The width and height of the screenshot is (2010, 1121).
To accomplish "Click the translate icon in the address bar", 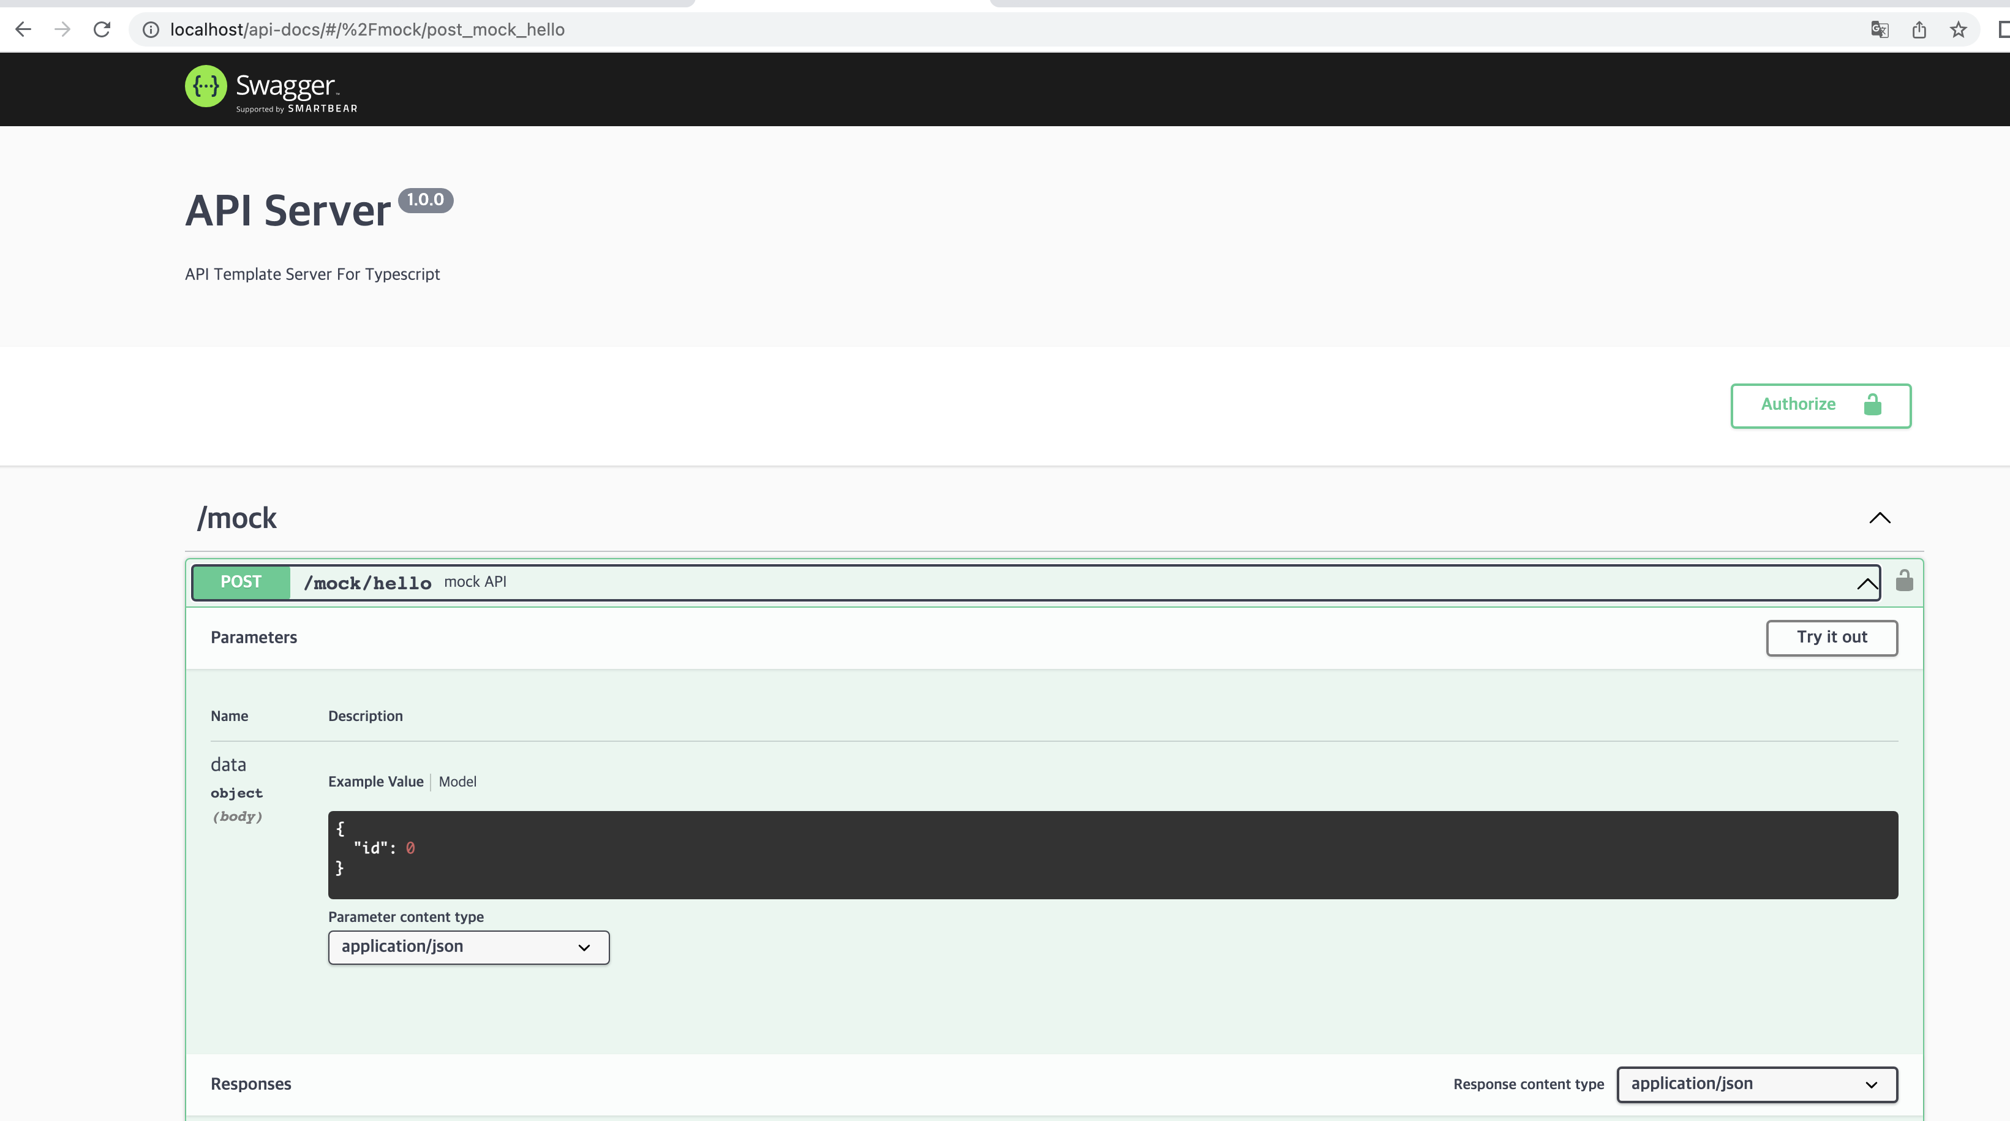I will click(1880, 29).
